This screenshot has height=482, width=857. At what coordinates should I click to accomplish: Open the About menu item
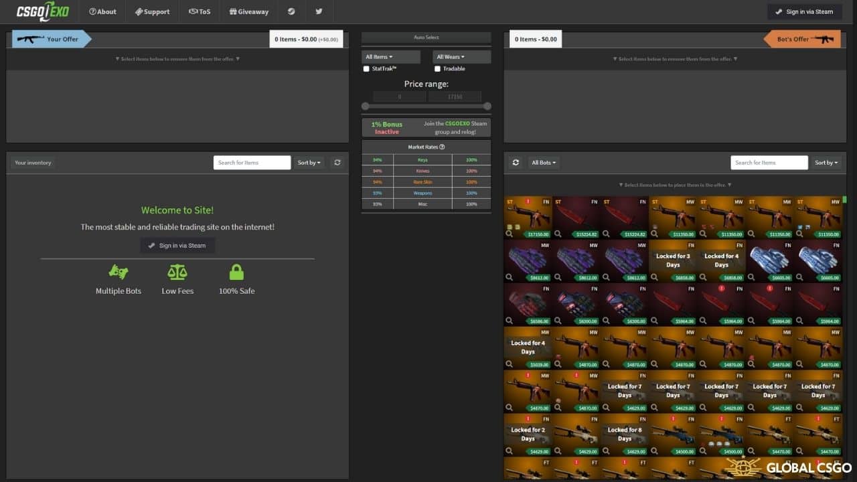[x=103, y=11]
